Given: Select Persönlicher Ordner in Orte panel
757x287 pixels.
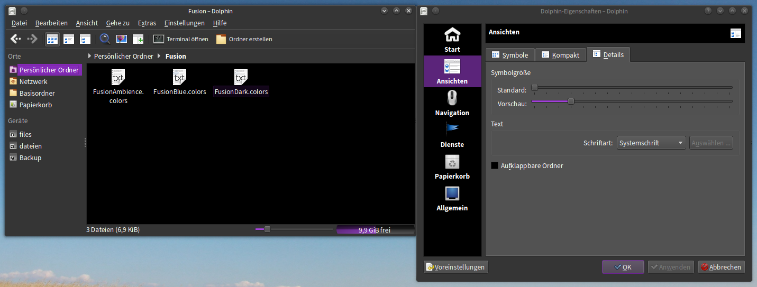Looking at the screenshot, I should pyautogui.click(x=45, y=70).
